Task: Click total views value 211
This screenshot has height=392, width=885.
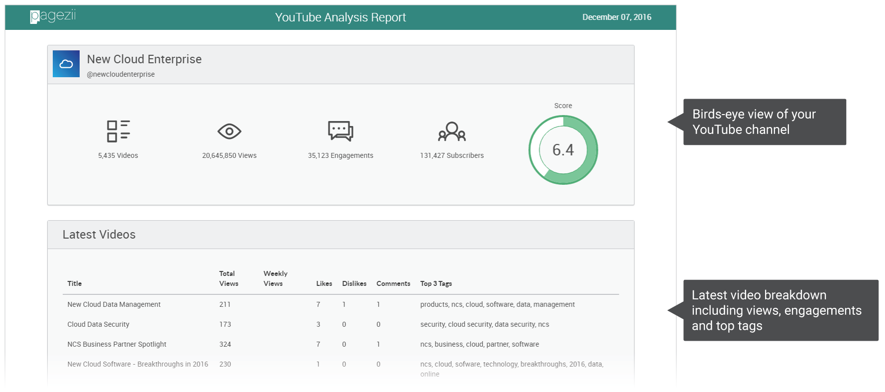Action: (x=225, y=304)
